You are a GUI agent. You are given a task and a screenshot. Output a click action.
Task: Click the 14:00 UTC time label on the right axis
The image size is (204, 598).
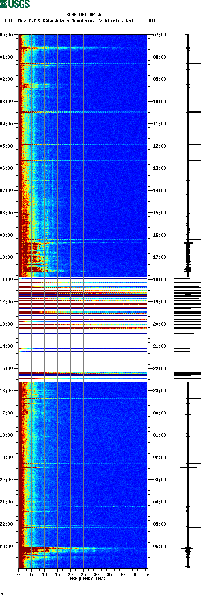tap(159, 191)
